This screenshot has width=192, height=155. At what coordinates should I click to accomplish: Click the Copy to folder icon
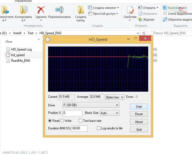[x=24, y=10]
